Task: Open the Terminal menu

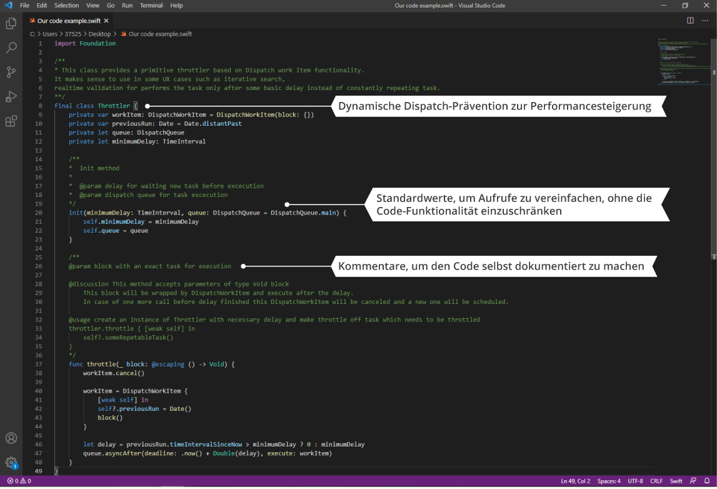Action: click(x=151, y=5)
